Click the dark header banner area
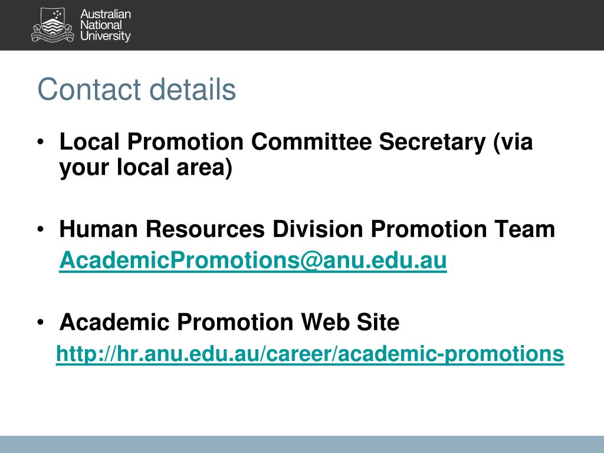The height and width of the screenshot is (453, 604). pyautogui.click(x=302, y=25)
